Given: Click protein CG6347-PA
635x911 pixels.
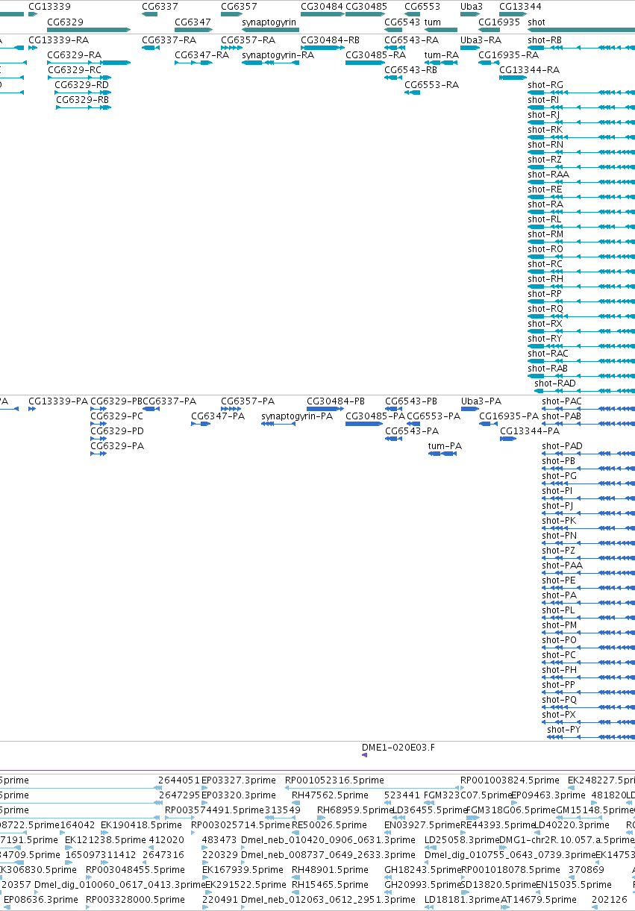Looking at the screenshot, I should [218, 416].
